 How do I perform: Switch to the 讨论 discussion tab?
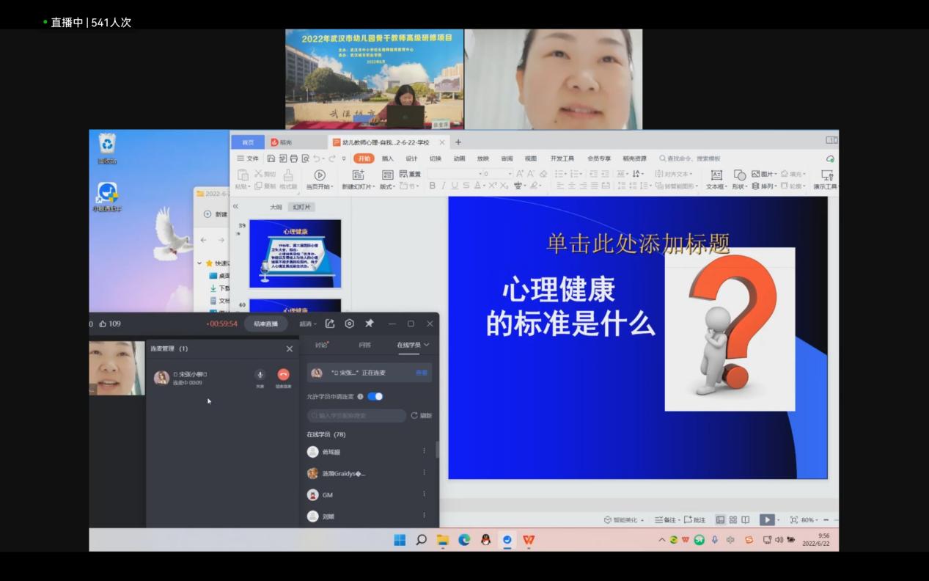[321, 345]
